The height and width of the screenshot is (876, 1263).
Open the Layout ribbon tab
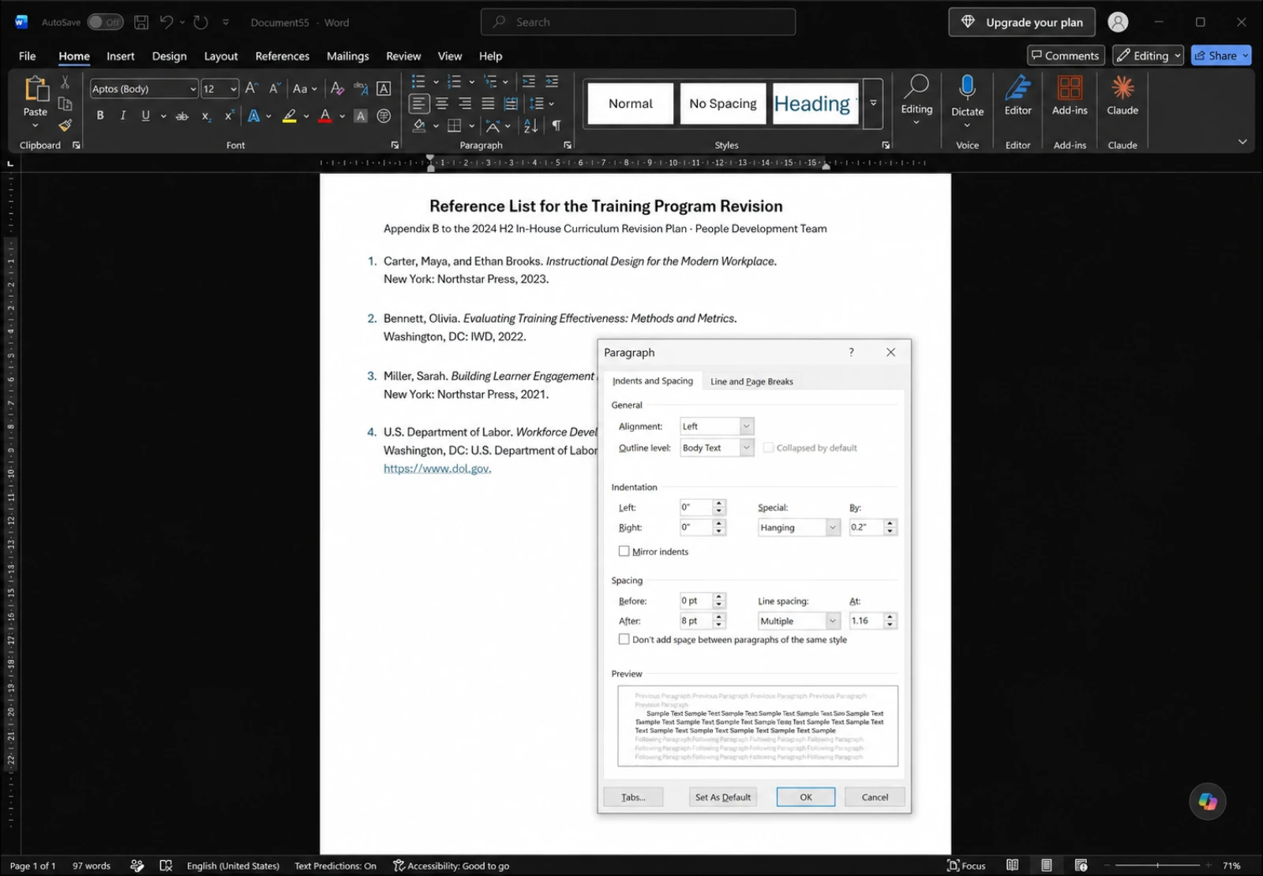[220, 56]
